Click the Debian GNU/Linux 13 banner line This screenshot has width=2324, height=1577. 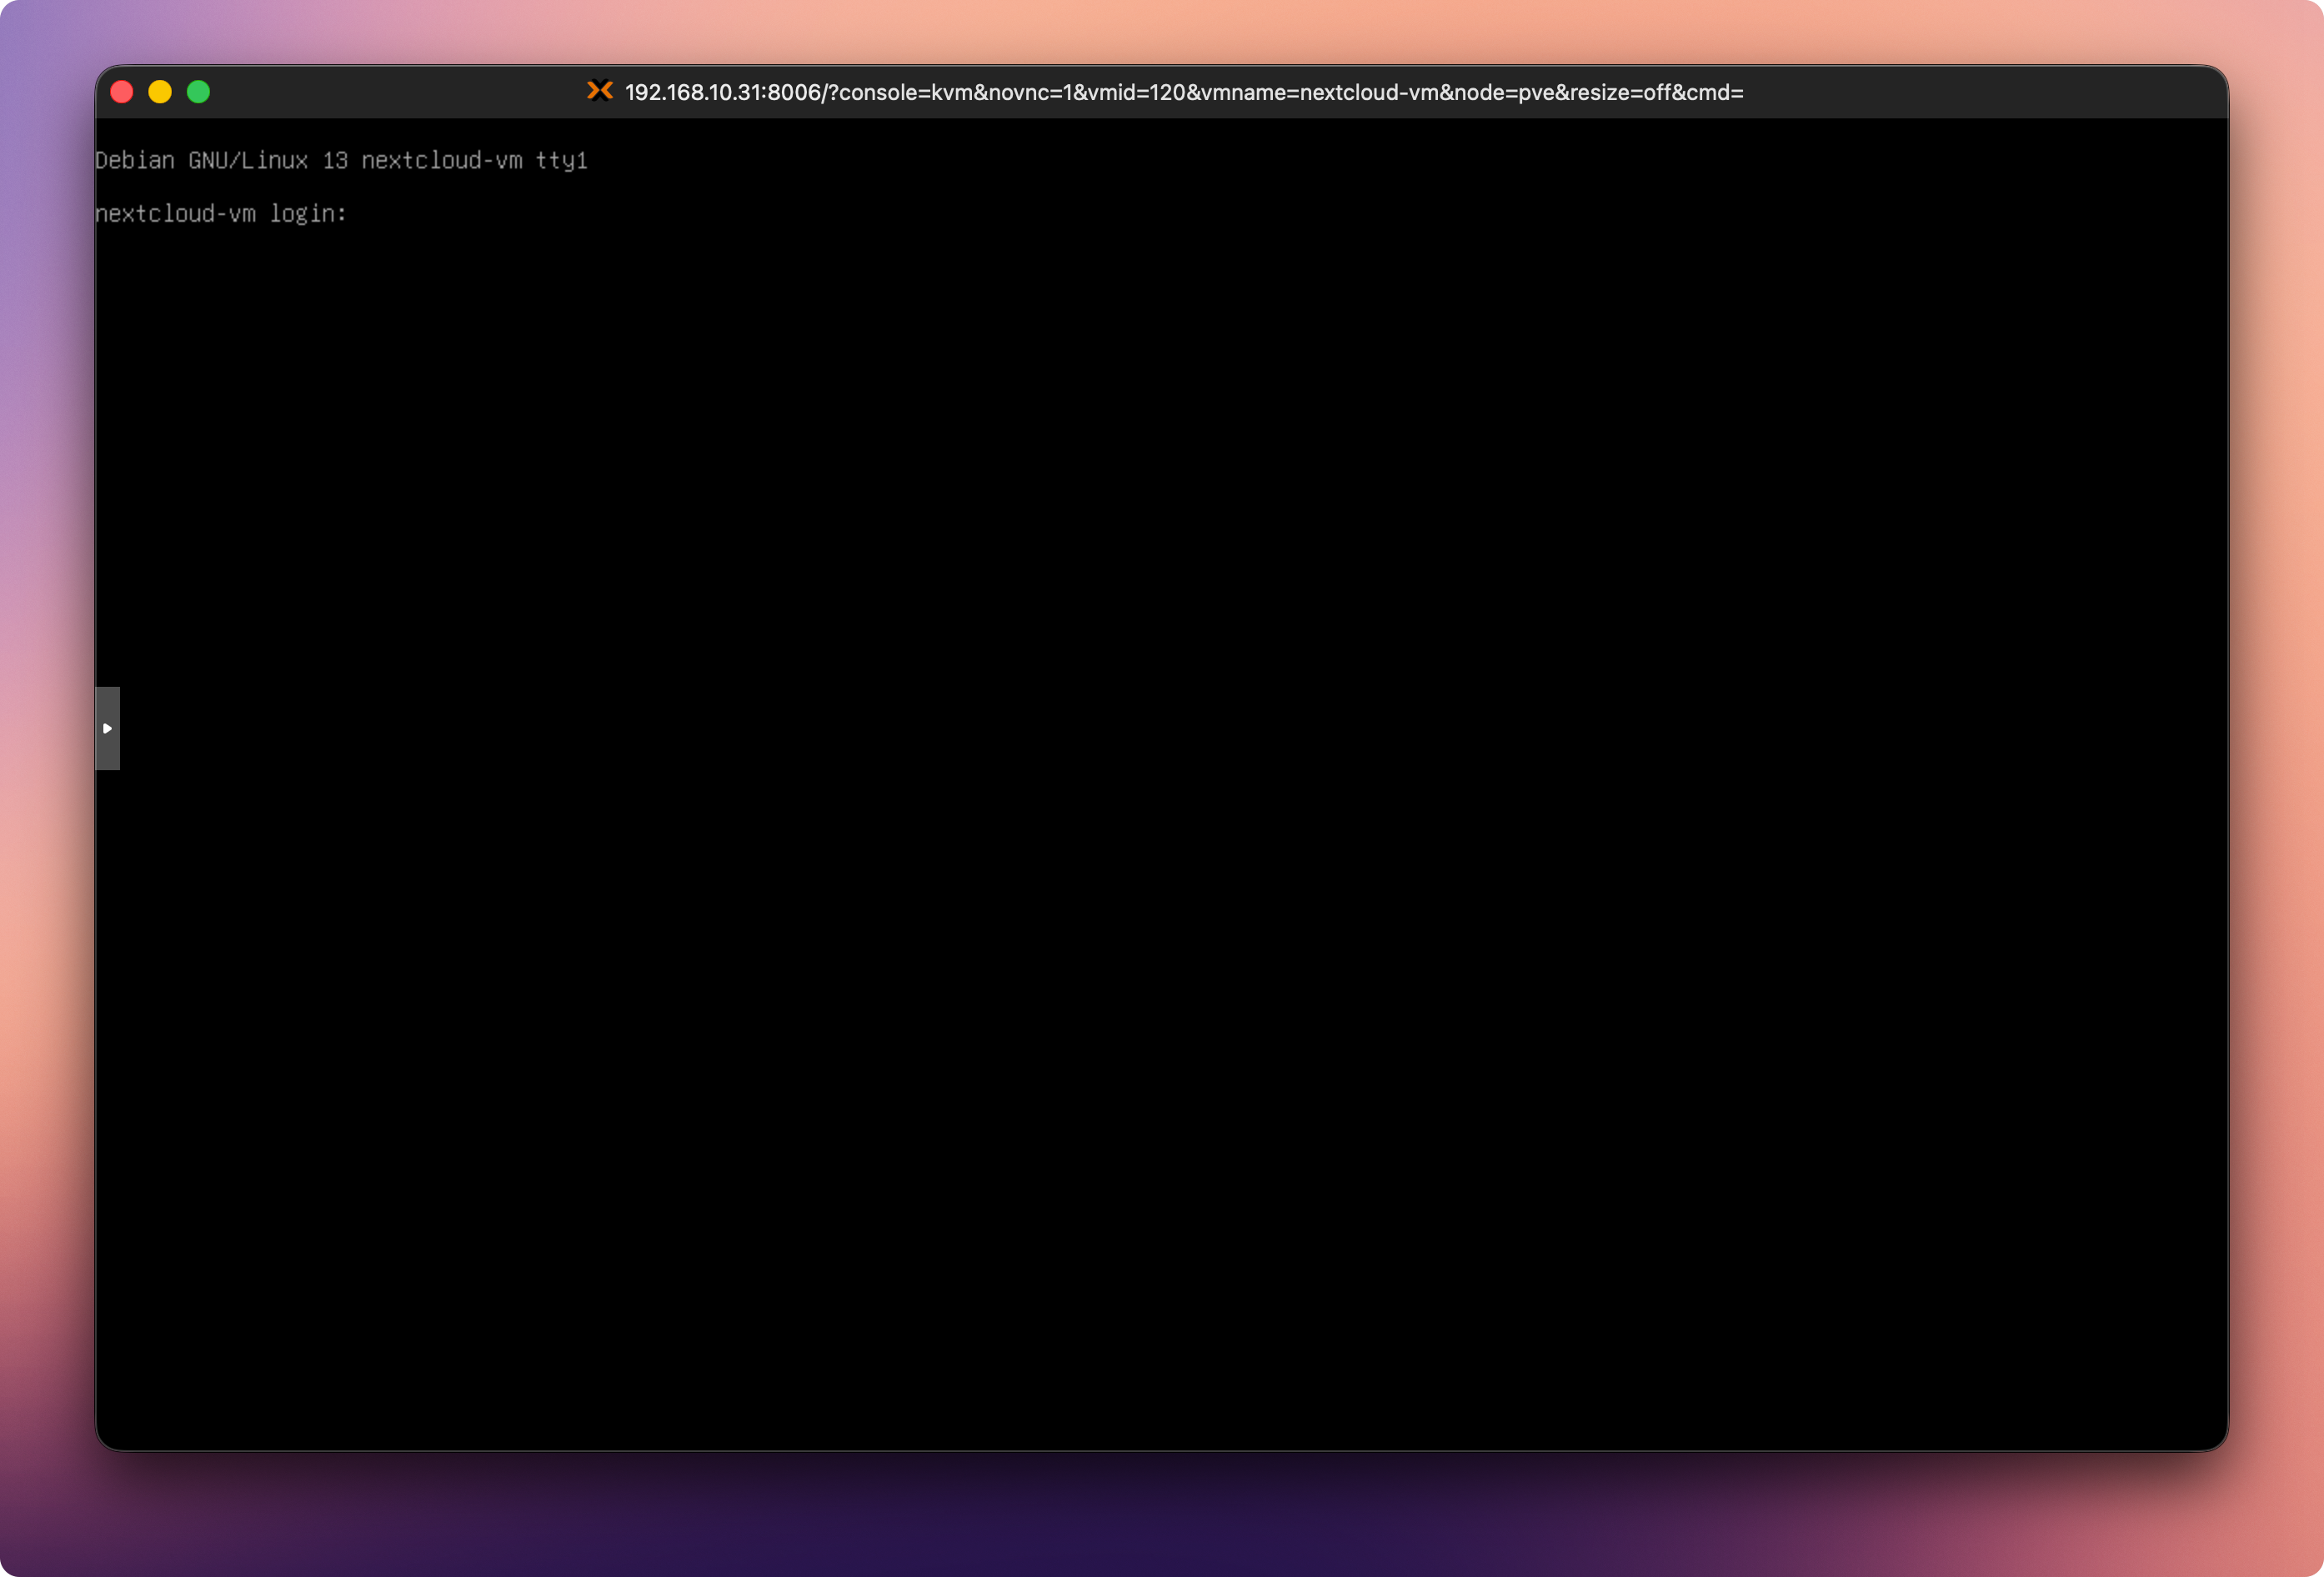coord(340,161)
